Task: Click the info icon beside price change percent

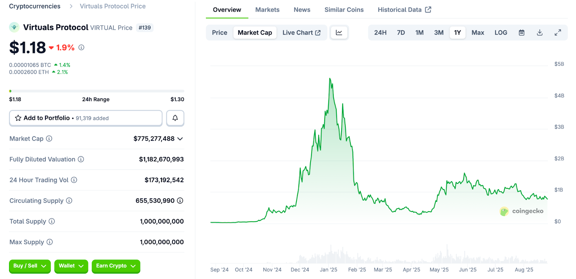Action: pos(81,48)
